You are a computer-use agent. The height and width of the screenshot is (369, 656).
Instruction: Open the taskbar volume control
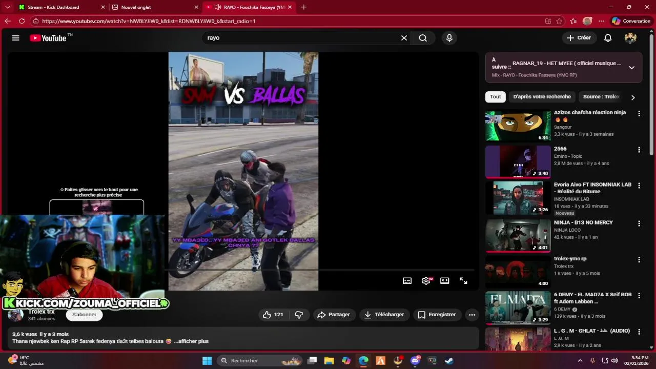pos(614,361)
